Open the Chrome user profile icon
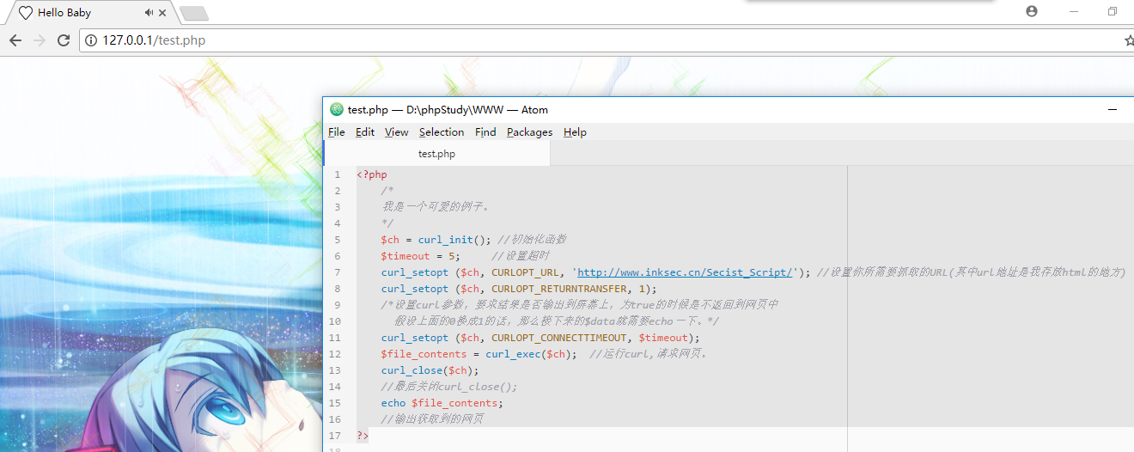 (x=1032, y=11)
